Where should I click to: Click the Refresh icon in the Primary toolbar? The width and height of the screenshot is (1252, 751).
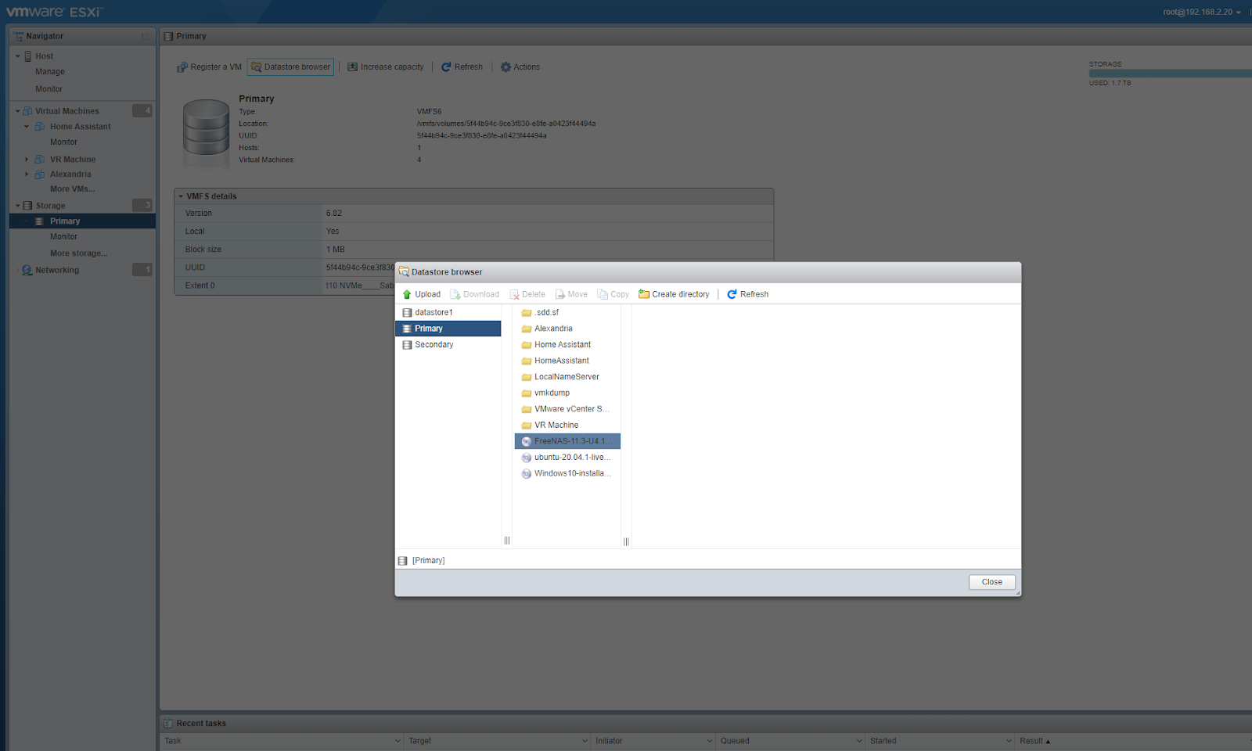[447, 67]
